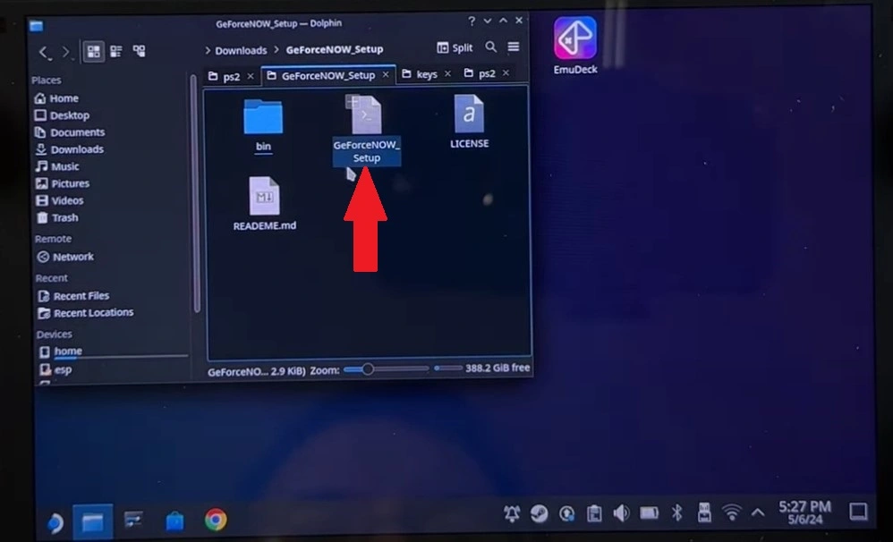Select the README.md file

pos(264,204)
